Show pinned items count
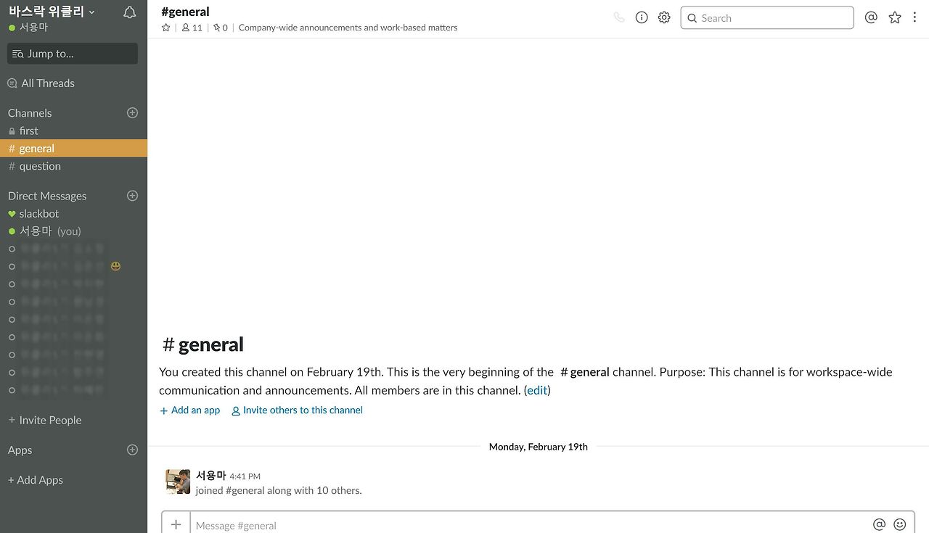 (221, 28)
